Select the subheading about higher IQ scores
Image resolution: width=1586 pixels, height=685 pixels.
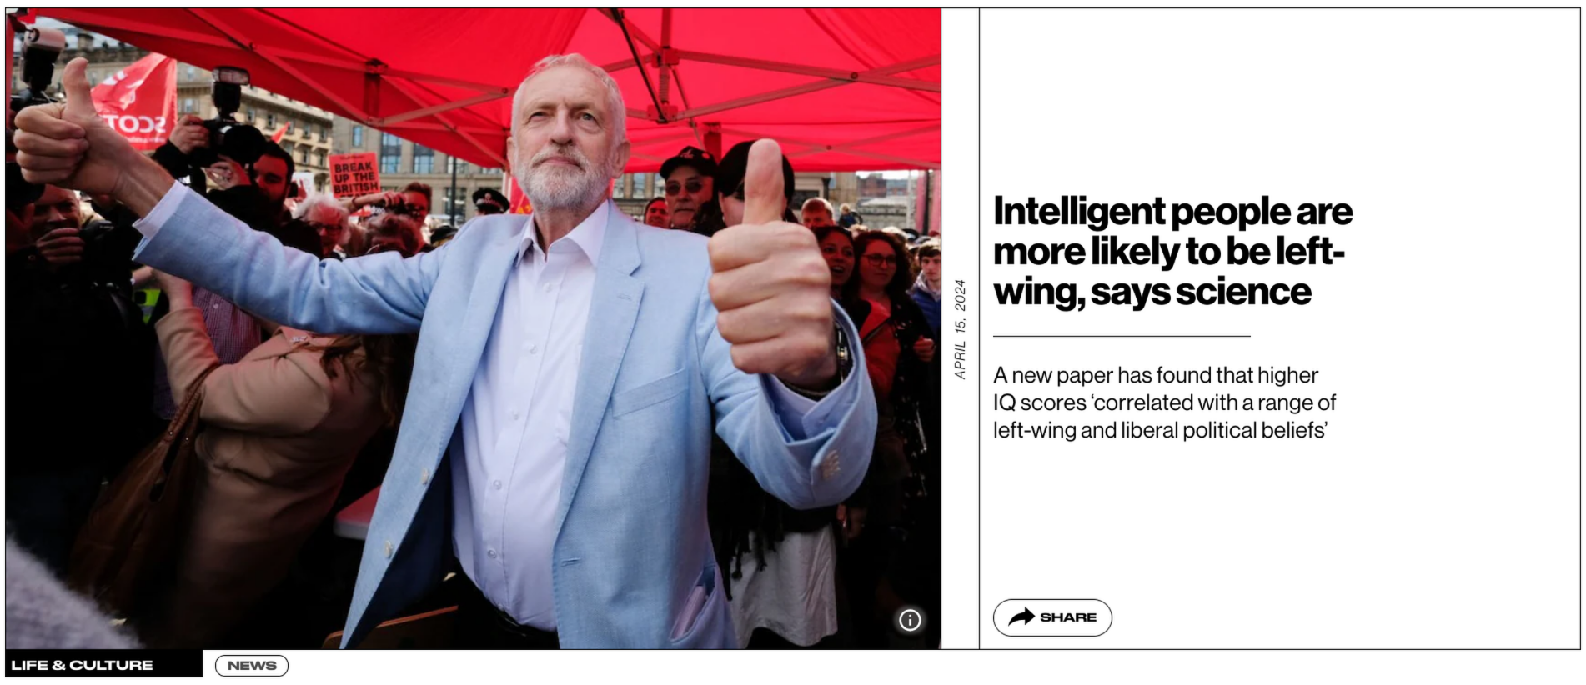[1164, 402]
